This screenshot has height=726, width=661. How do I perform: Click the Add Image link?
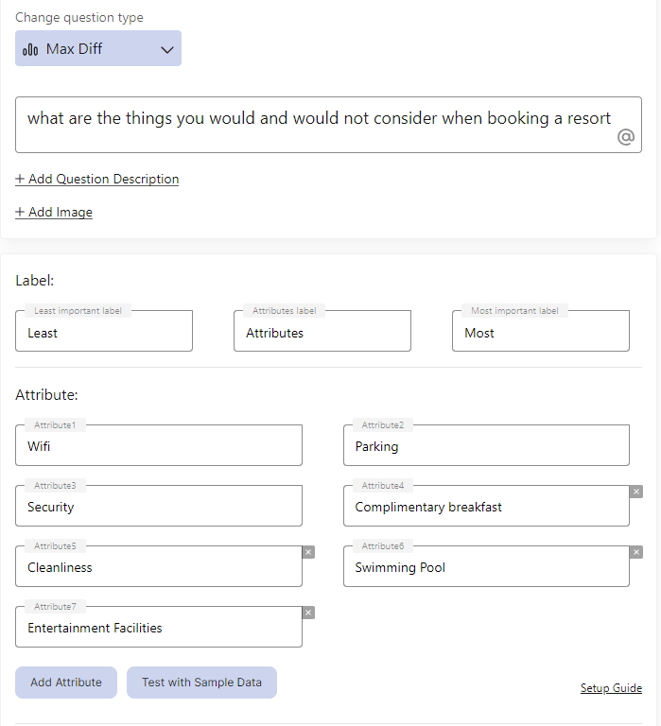(x=54, y=212)
